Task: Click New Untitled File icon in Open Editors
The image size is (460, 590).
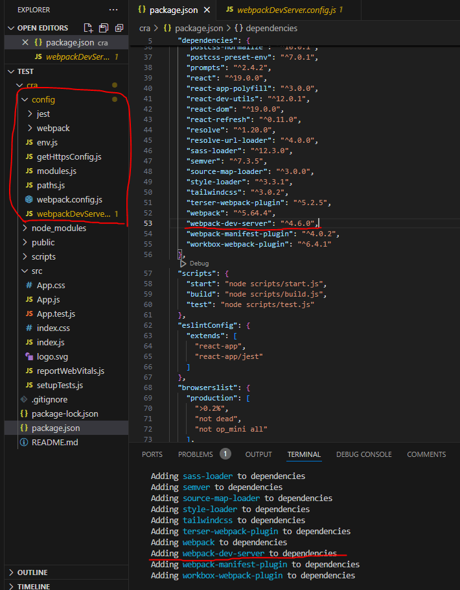Action: tap(89, 28)
